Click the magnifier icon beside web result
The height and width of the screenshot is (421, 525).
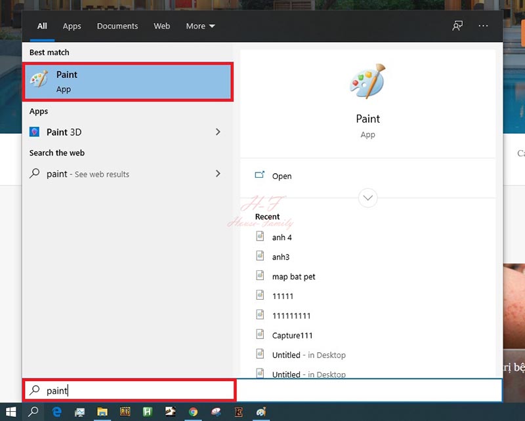35,173
